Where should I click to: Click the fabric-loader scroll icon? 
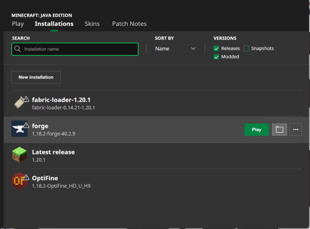[19, 102]
